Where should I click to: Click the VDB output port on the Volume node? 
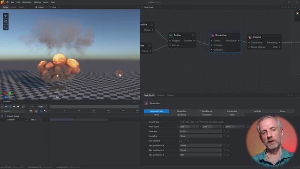(x=280, y=47)
